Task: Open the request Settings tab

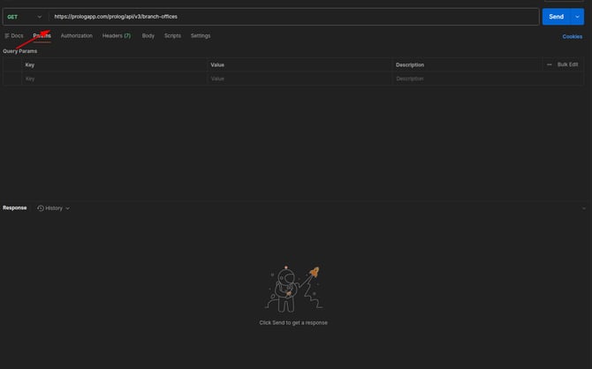Action: click(x=201, y=36)
